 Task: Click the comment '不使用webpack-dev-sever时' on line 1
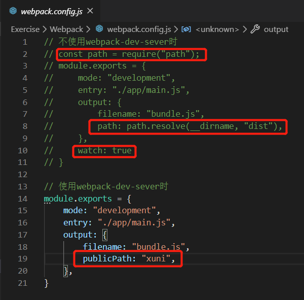coord(118,42)
